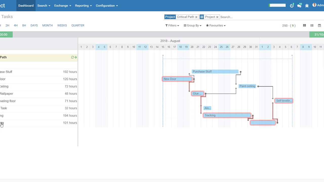Select the Tracking Gantt bar
This screenshot has height=182, width=324.
point(227,115)
